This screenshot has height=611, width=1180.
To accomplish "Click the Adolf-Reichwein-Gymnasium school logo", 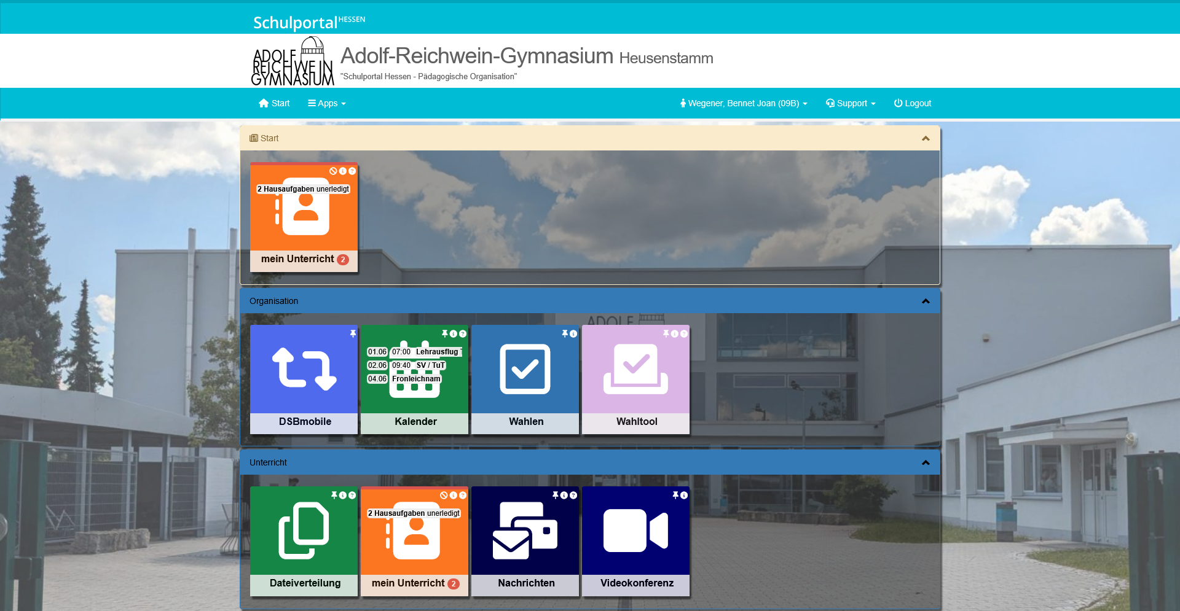I will [293, 61].
